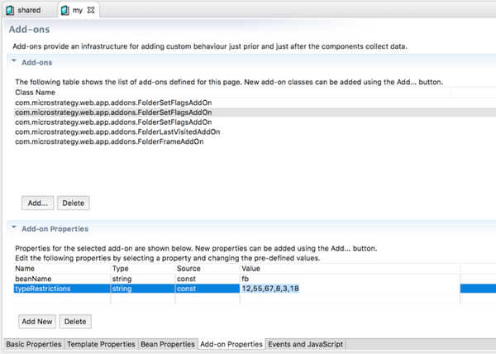Select the typeRestrictions property name
This screenshot has height=354, width=496.
pos(43,289)
